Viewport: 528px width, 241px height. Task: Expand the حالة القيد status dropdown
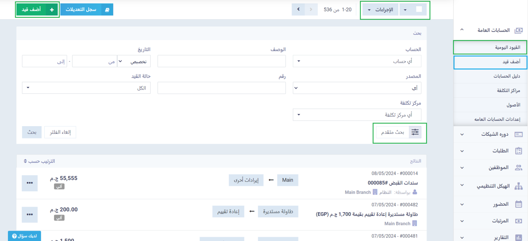[86, 88]
